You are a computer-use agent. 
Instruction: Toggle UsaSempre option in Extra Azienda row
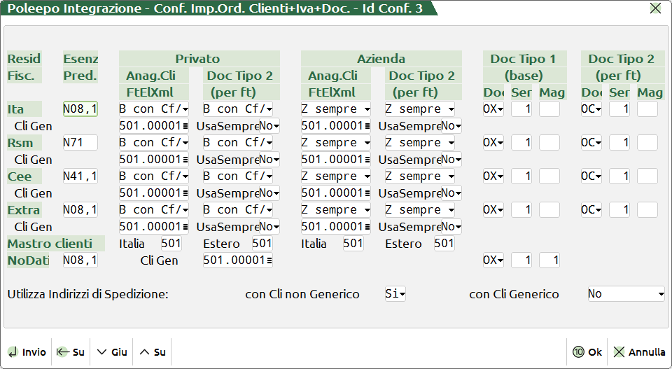[x=451, y=227]
